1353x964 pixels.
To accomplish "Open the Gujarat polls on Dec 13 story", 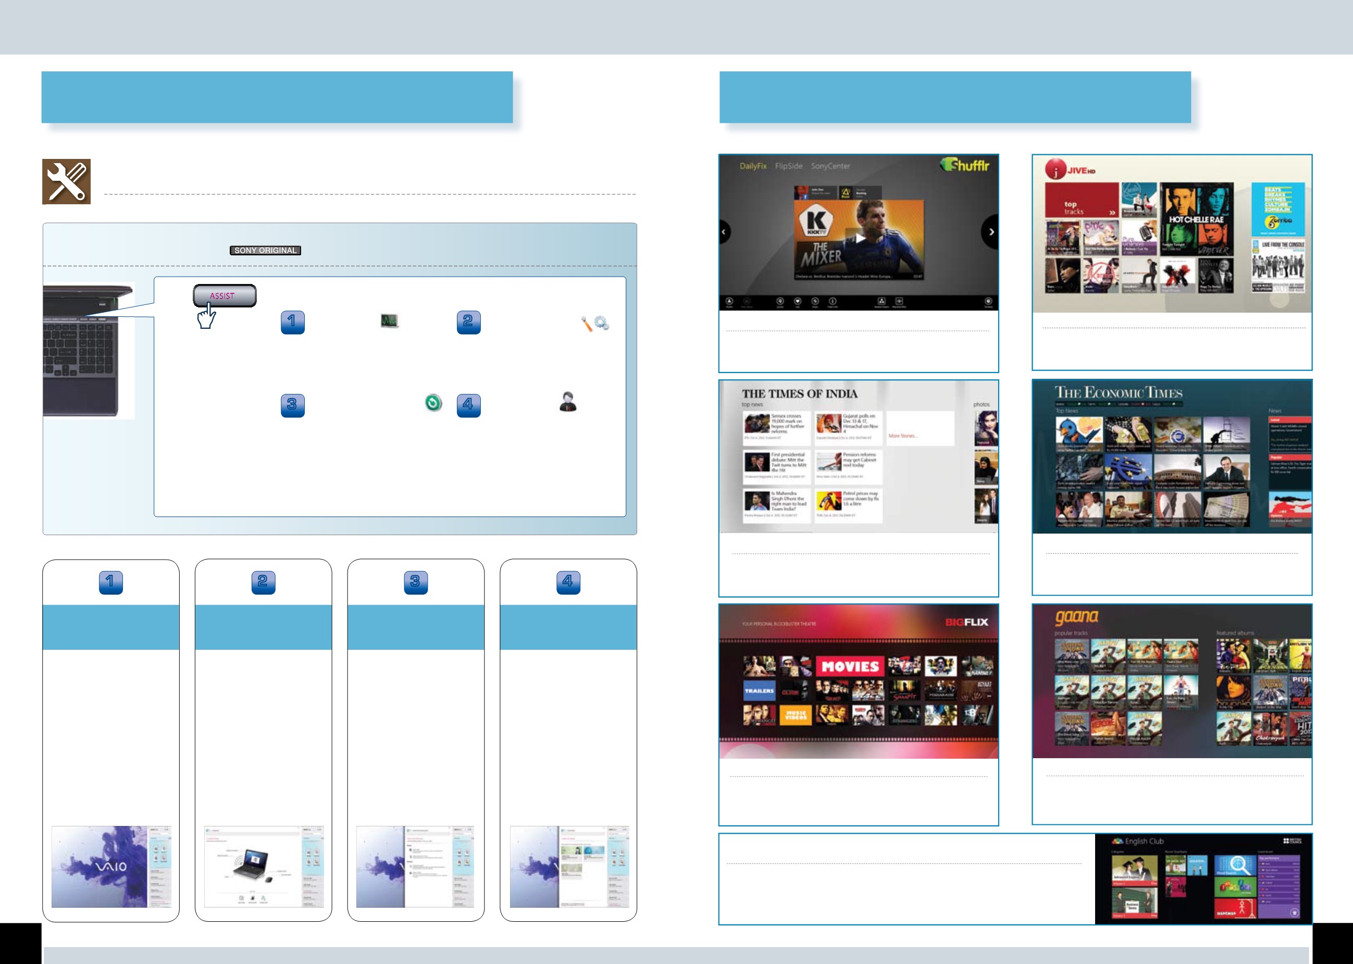I will 849,428.
